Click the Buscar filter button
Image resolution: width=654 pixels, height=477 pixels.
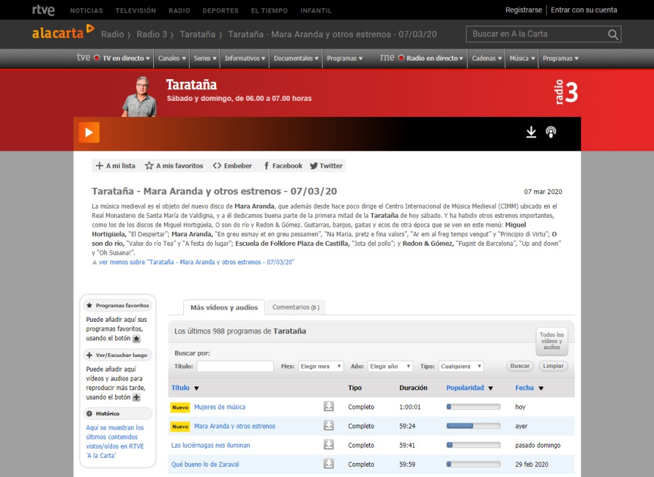point(520,367)
